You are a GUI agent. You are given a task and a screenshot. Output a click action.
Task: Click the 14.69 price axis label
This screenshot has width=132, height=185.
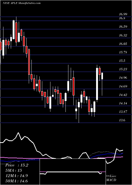point(123,86)
